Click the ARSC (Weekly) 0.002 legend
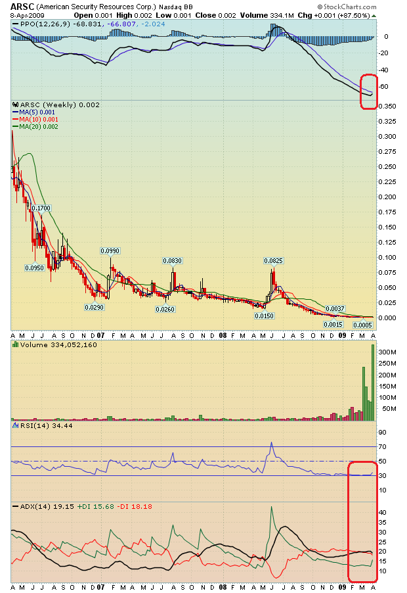 (60, 105)
